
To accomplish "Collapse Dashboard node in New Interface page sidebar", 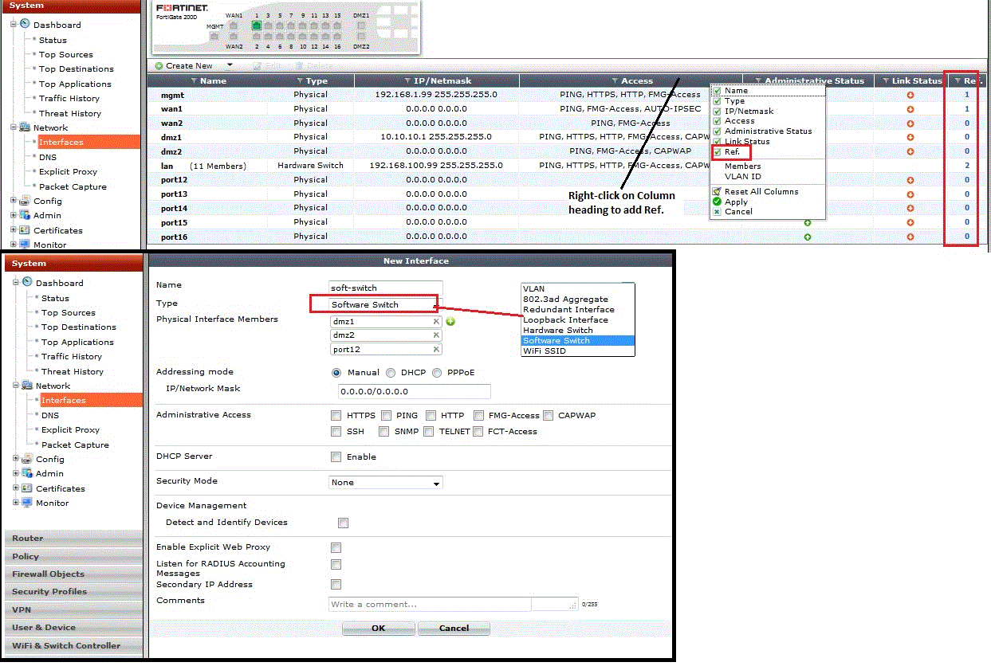I will pos(16,282).
